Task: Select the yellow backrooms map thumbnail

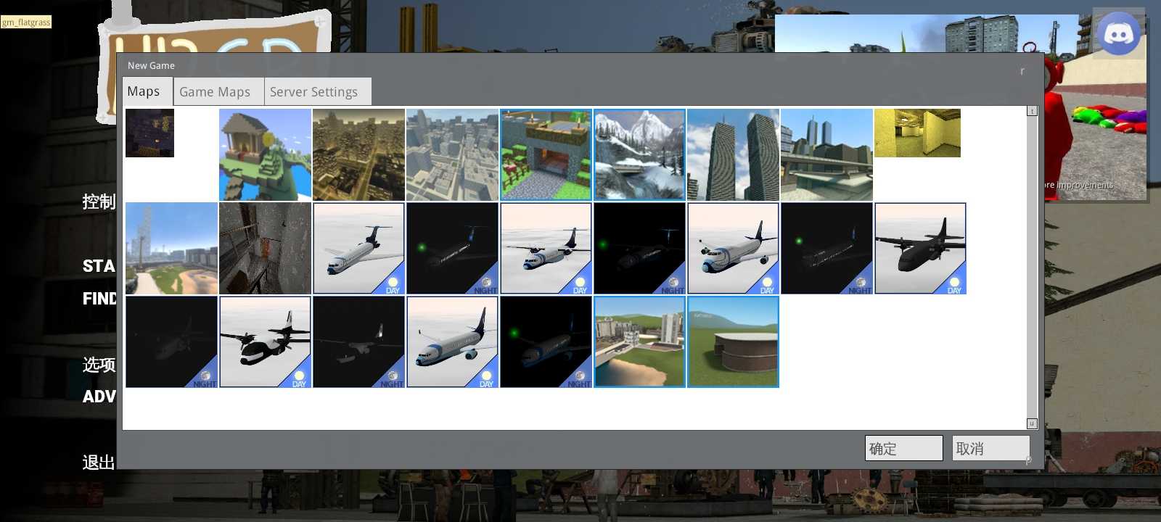Action: [917, 133]
